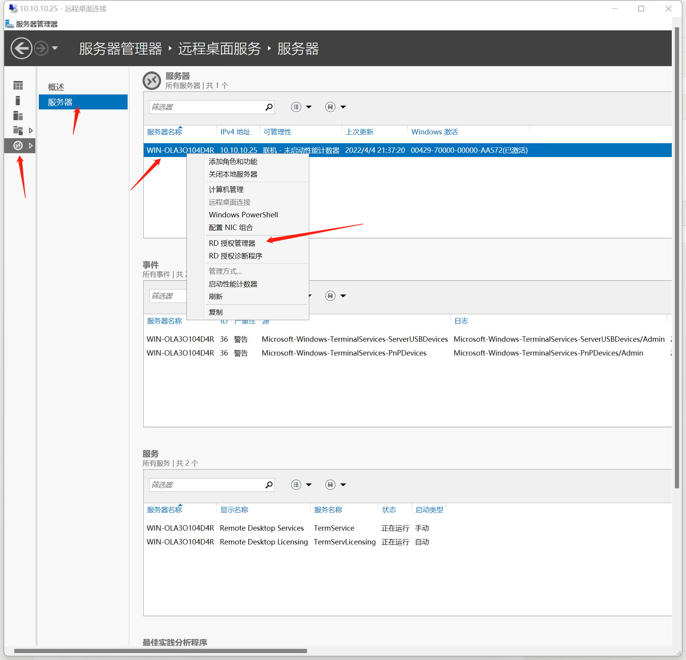
Task: Choose 关闭本地服务器 from the context menu
Action: 233,174
